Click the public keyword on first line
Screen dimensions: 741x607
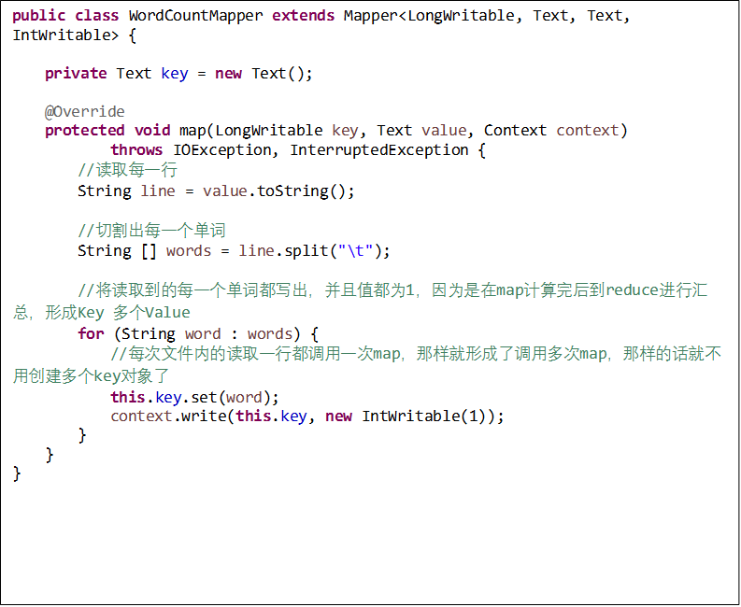pyautogui.click(x=39, y=16)
